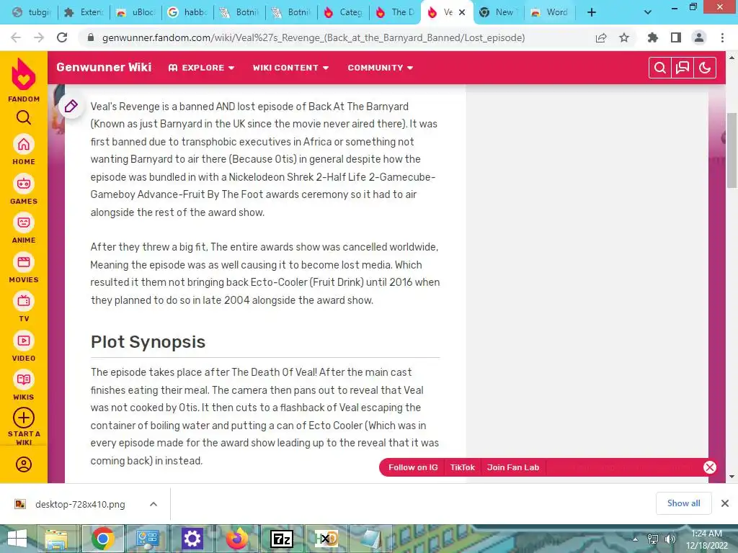
Task: Switch to the habbo Google tab
Action: (187, 12)
